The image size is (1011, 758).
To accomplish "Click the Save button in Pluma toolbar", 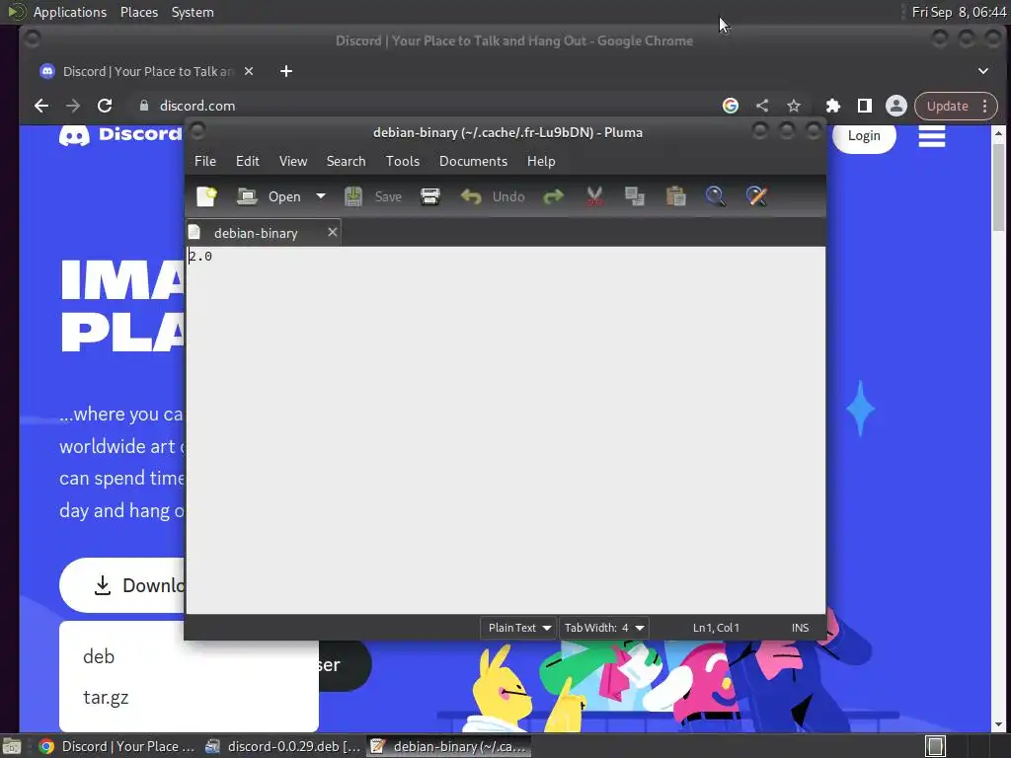I will coord(373,196).
